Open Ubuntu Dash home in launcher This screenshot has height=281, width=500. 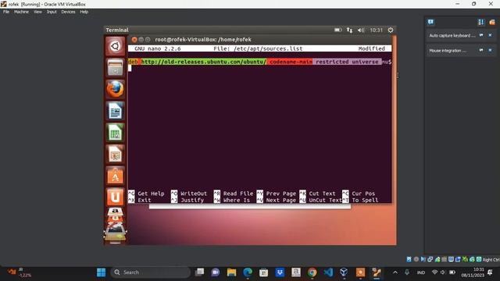[115, 46]
